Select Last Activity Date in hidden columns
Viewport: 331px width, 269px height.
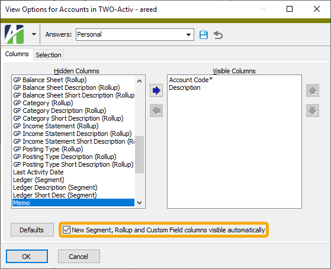tap(38, 172)
